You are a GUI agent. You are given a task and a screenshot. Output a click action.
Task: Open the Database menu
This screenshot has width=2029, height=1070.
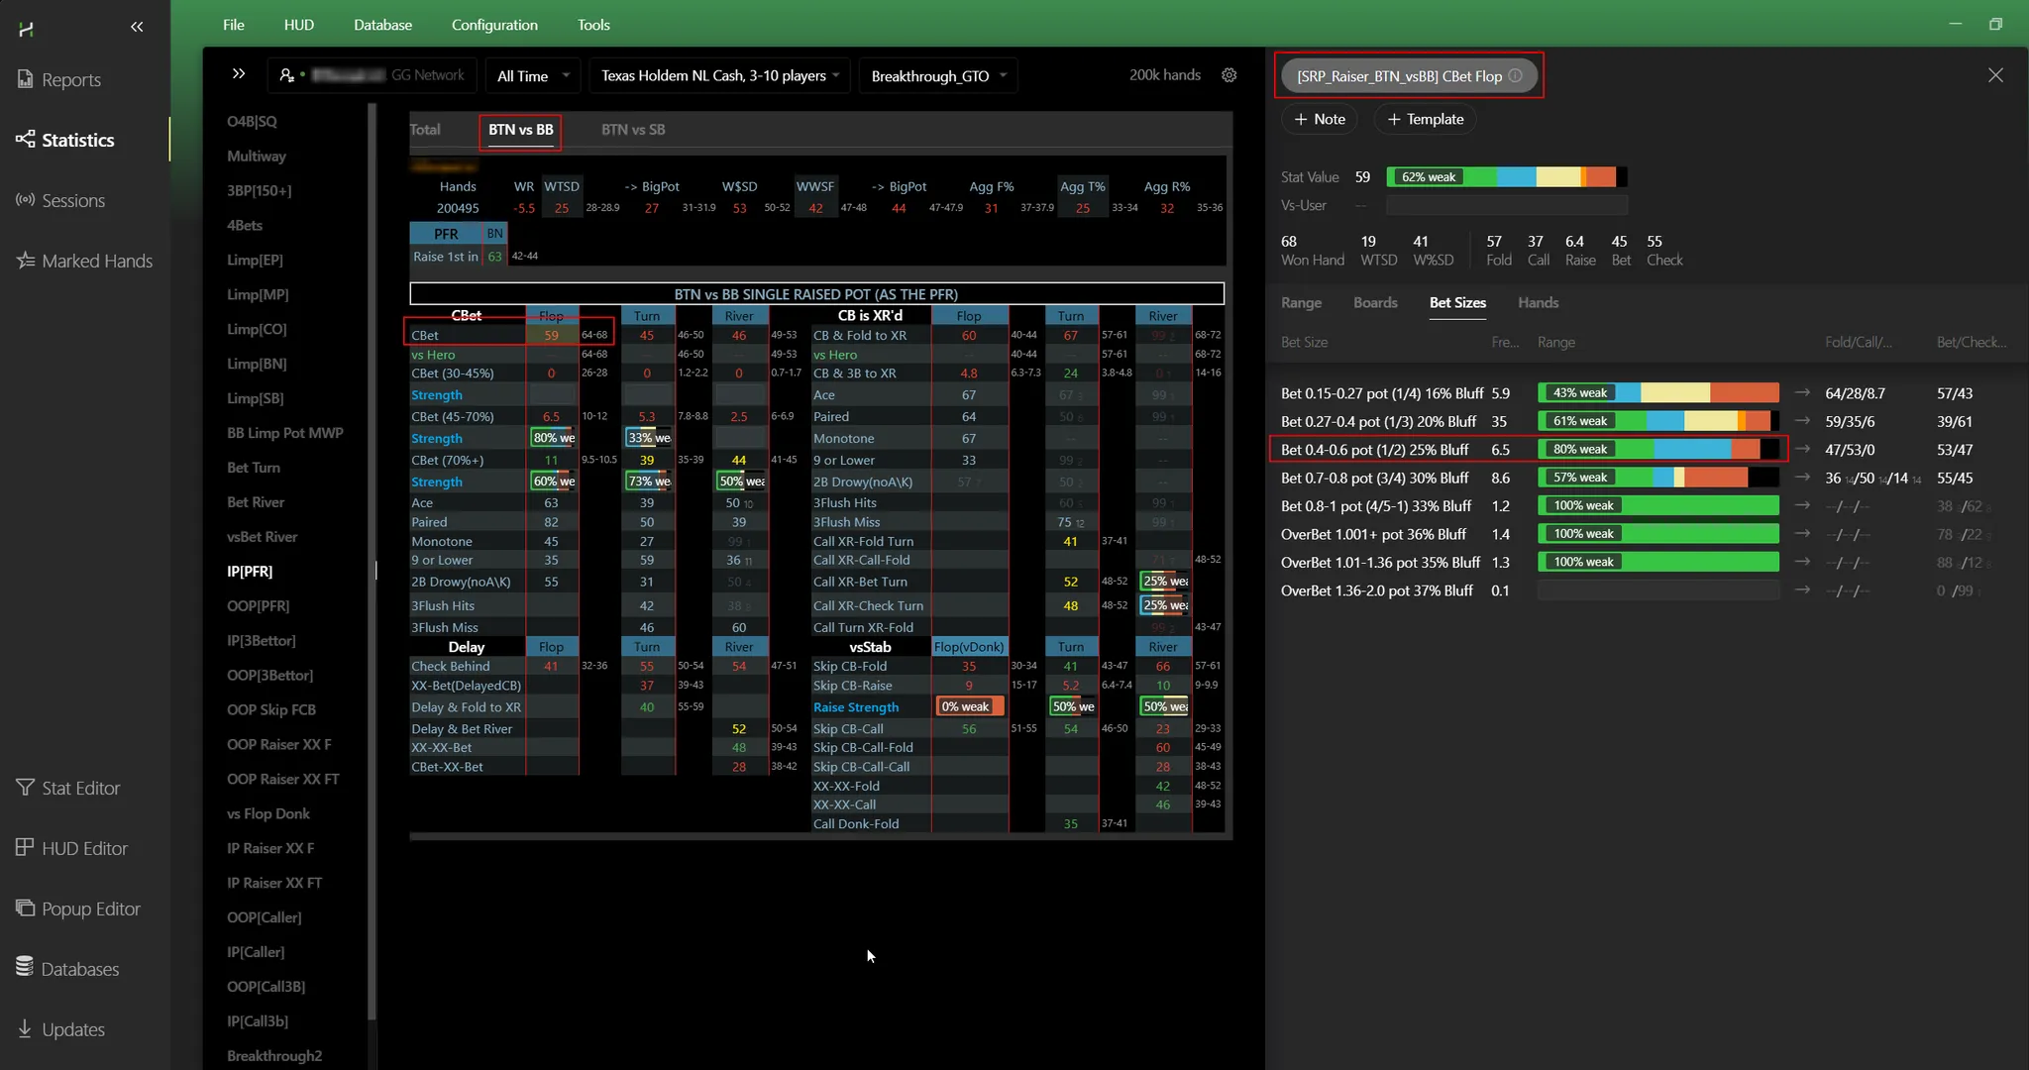click(382, 25)
